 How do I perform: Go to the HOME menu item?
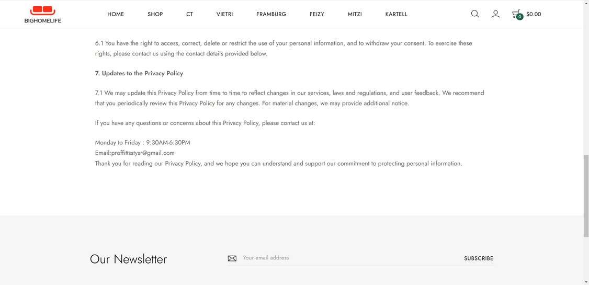pos(116,14)
